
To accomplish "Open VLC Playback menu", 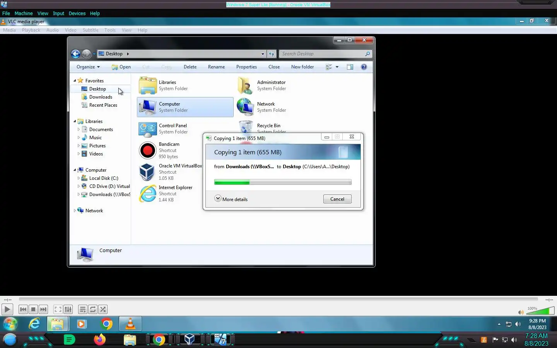I will (31, 30).
